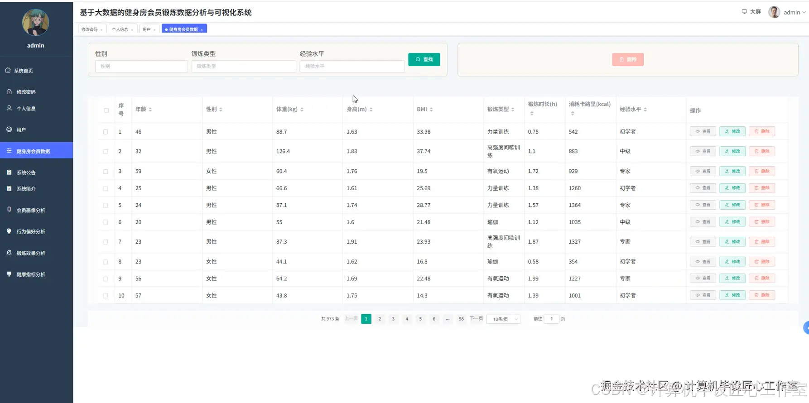Screen dimensions: 809x403
Task: Go to page 98 in pagination
Action: pos(461,319)
